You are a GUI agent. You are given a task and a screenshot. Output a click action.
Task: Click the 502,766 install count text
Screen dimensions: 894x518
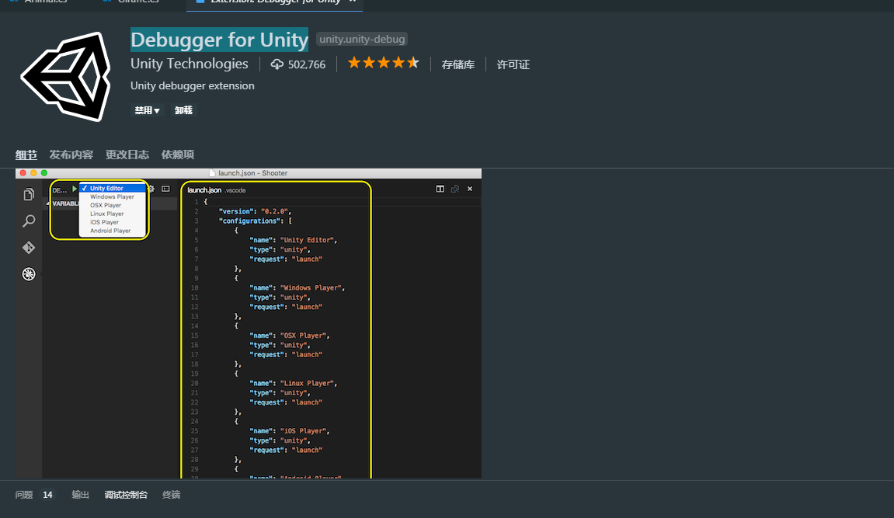point(307,64)
